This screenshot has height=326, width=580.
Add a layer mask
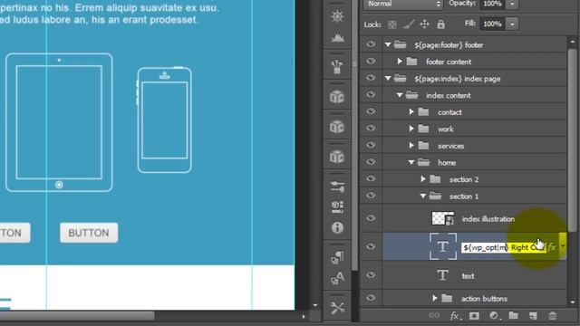click(474, 316)
